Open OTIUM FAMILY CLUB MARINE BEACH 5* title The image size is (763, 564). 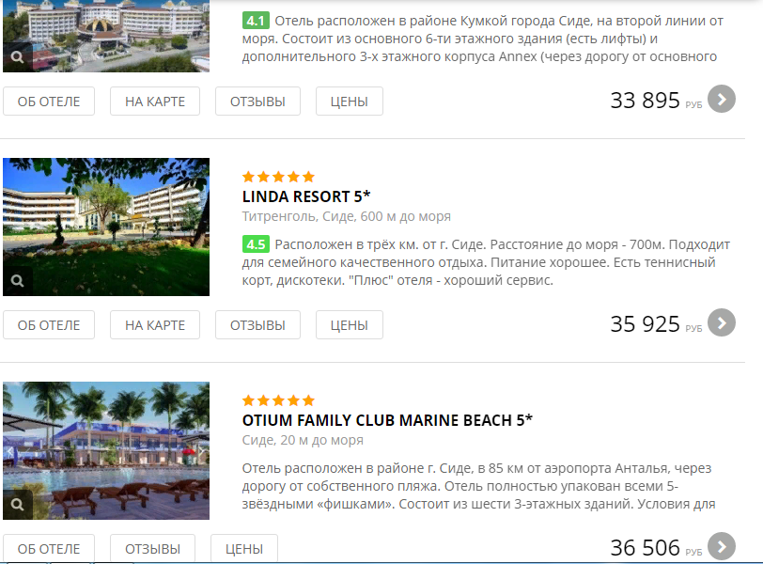tap(387, 420)
